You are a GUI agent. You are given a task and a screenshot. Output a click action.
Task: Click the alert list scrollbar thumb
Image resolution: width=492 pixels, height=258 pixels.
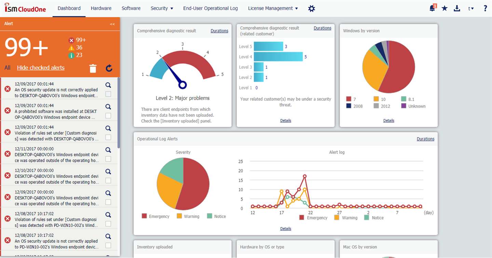[x=119, y=113]
